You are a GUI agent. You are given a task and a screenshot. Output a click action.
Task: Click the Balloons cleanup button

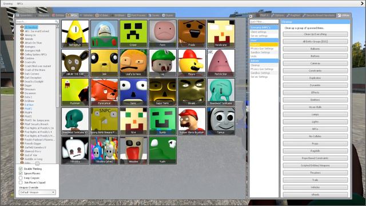[315, 49]
